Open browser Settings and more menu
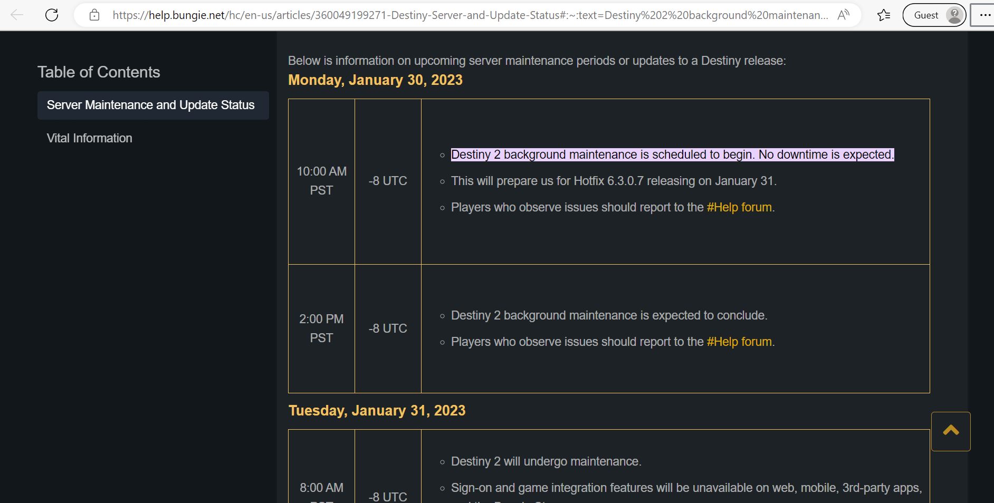This screenshot has width=994, height=503. pos(985,15)
